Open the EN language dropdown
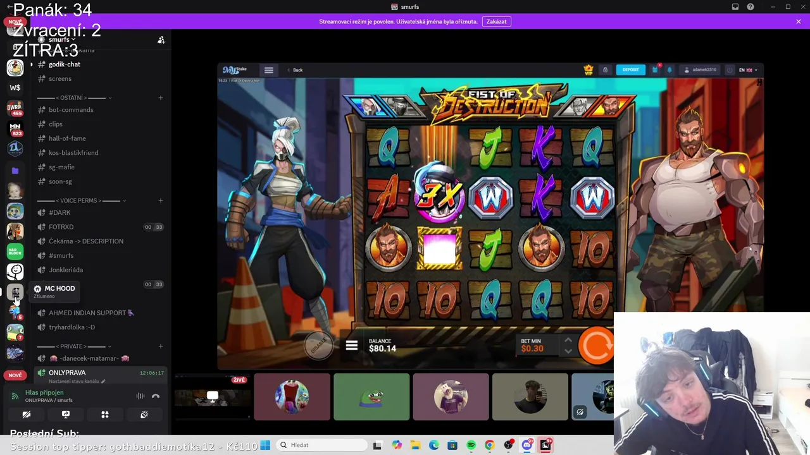810x455 pixels. pos(748,70)
